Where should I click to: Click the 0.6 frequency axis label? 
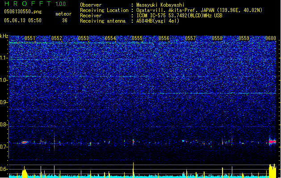[4, 169]
